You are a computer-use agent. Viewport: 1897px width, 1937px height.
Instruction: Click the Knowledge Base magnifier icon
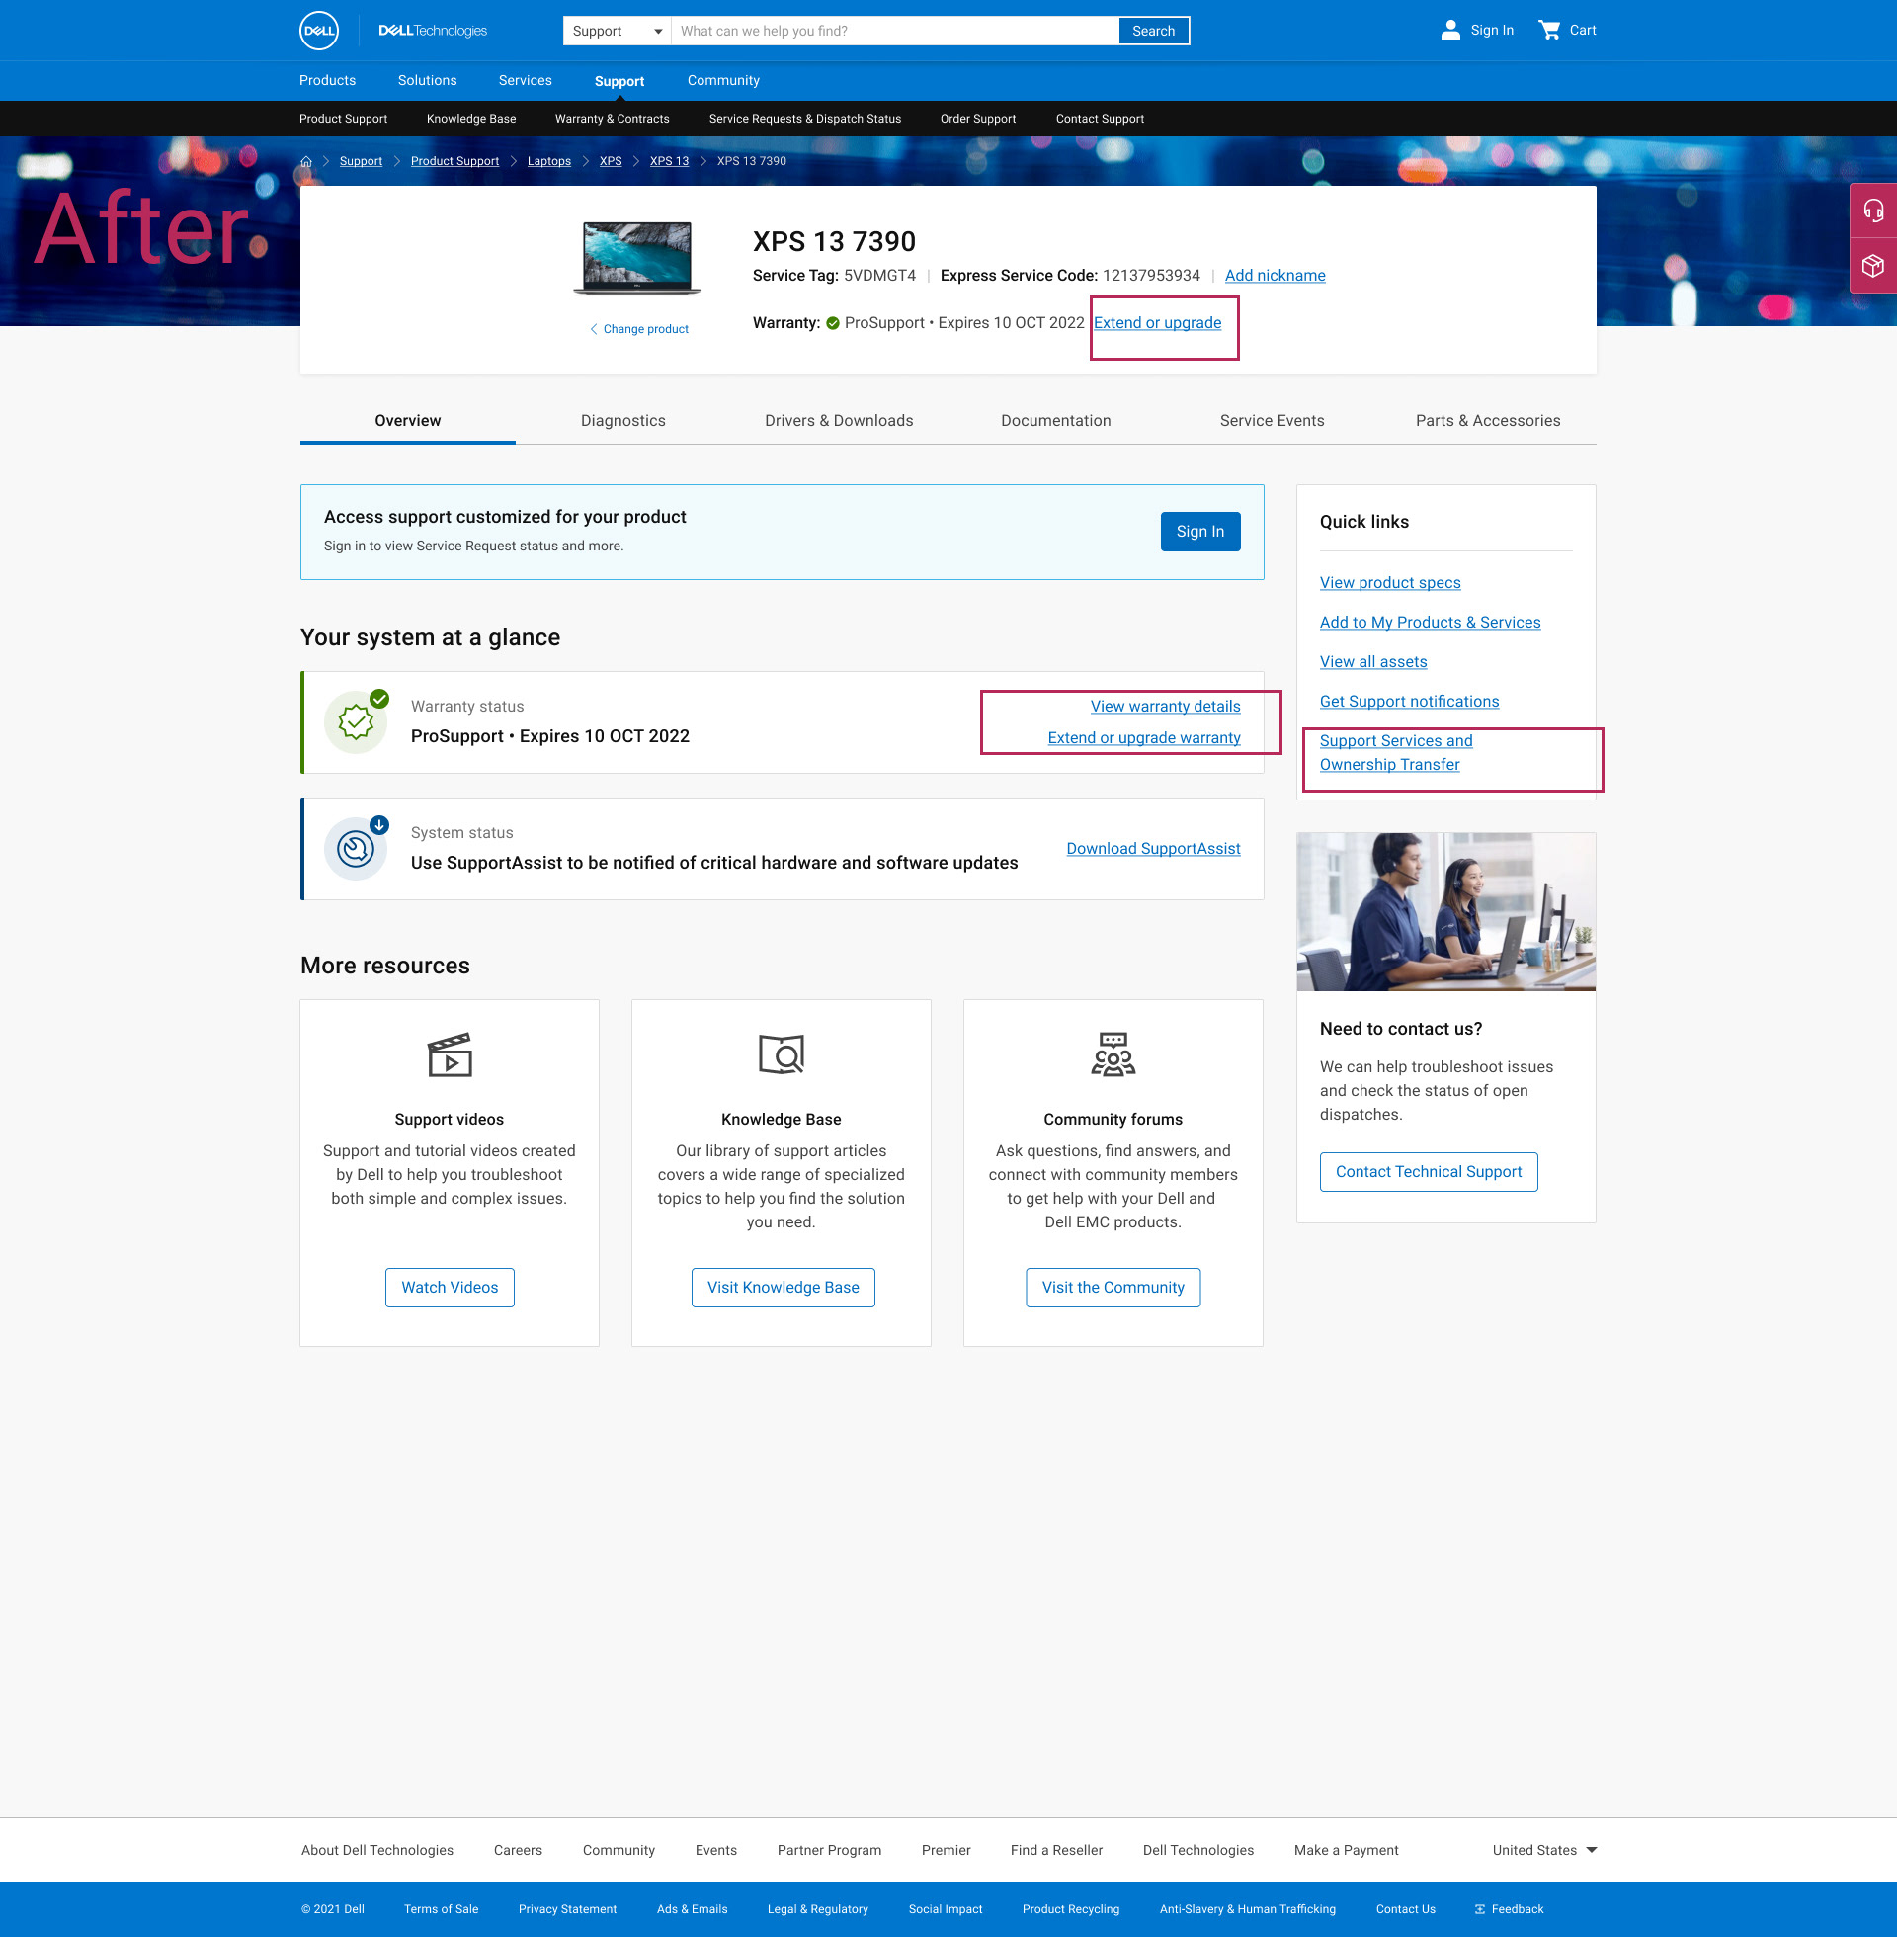pyautogui.click(x=782, y=1054)
